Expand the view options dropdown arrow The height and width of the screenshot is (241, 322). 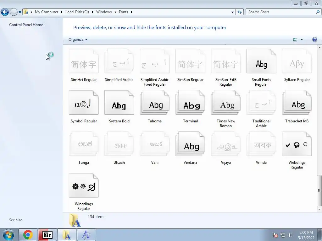click(x=302, y=40)
